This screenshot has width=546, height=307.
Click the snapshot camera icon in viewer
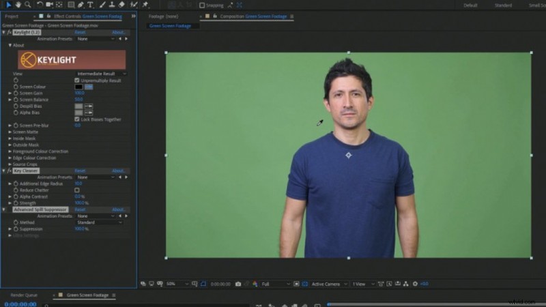point(238,284)
